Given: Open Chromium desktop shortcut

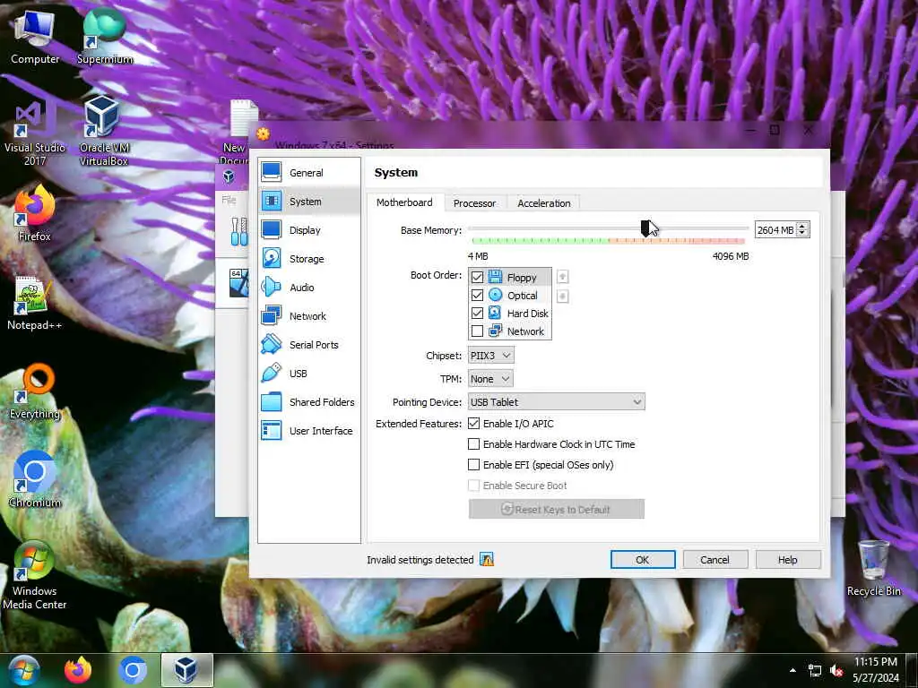Looking at the screenshot, I should 35,480.
